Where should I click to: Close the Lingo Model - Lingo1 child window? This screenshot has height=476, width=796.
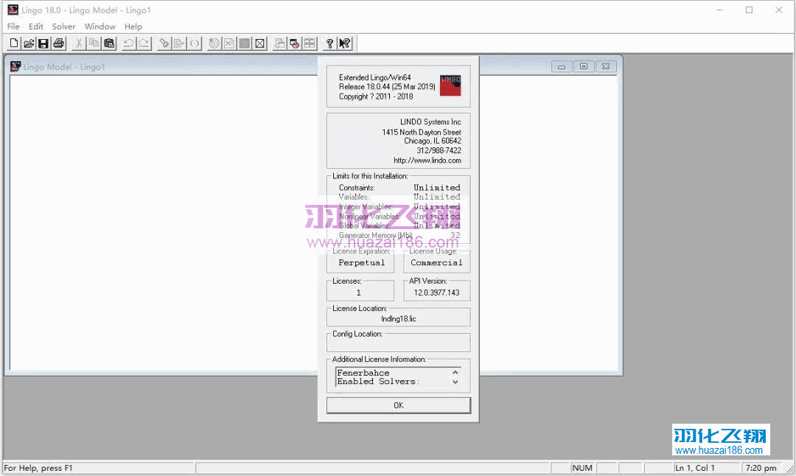[606, 66]
